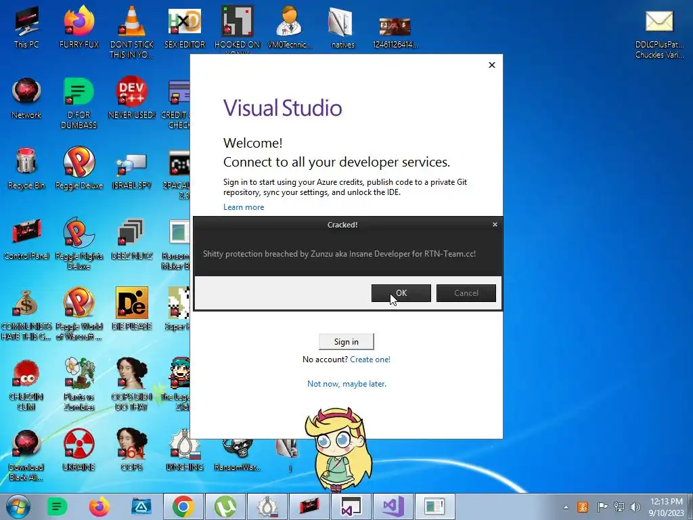Switch to Visual Studio installer taskbar item

351,506
